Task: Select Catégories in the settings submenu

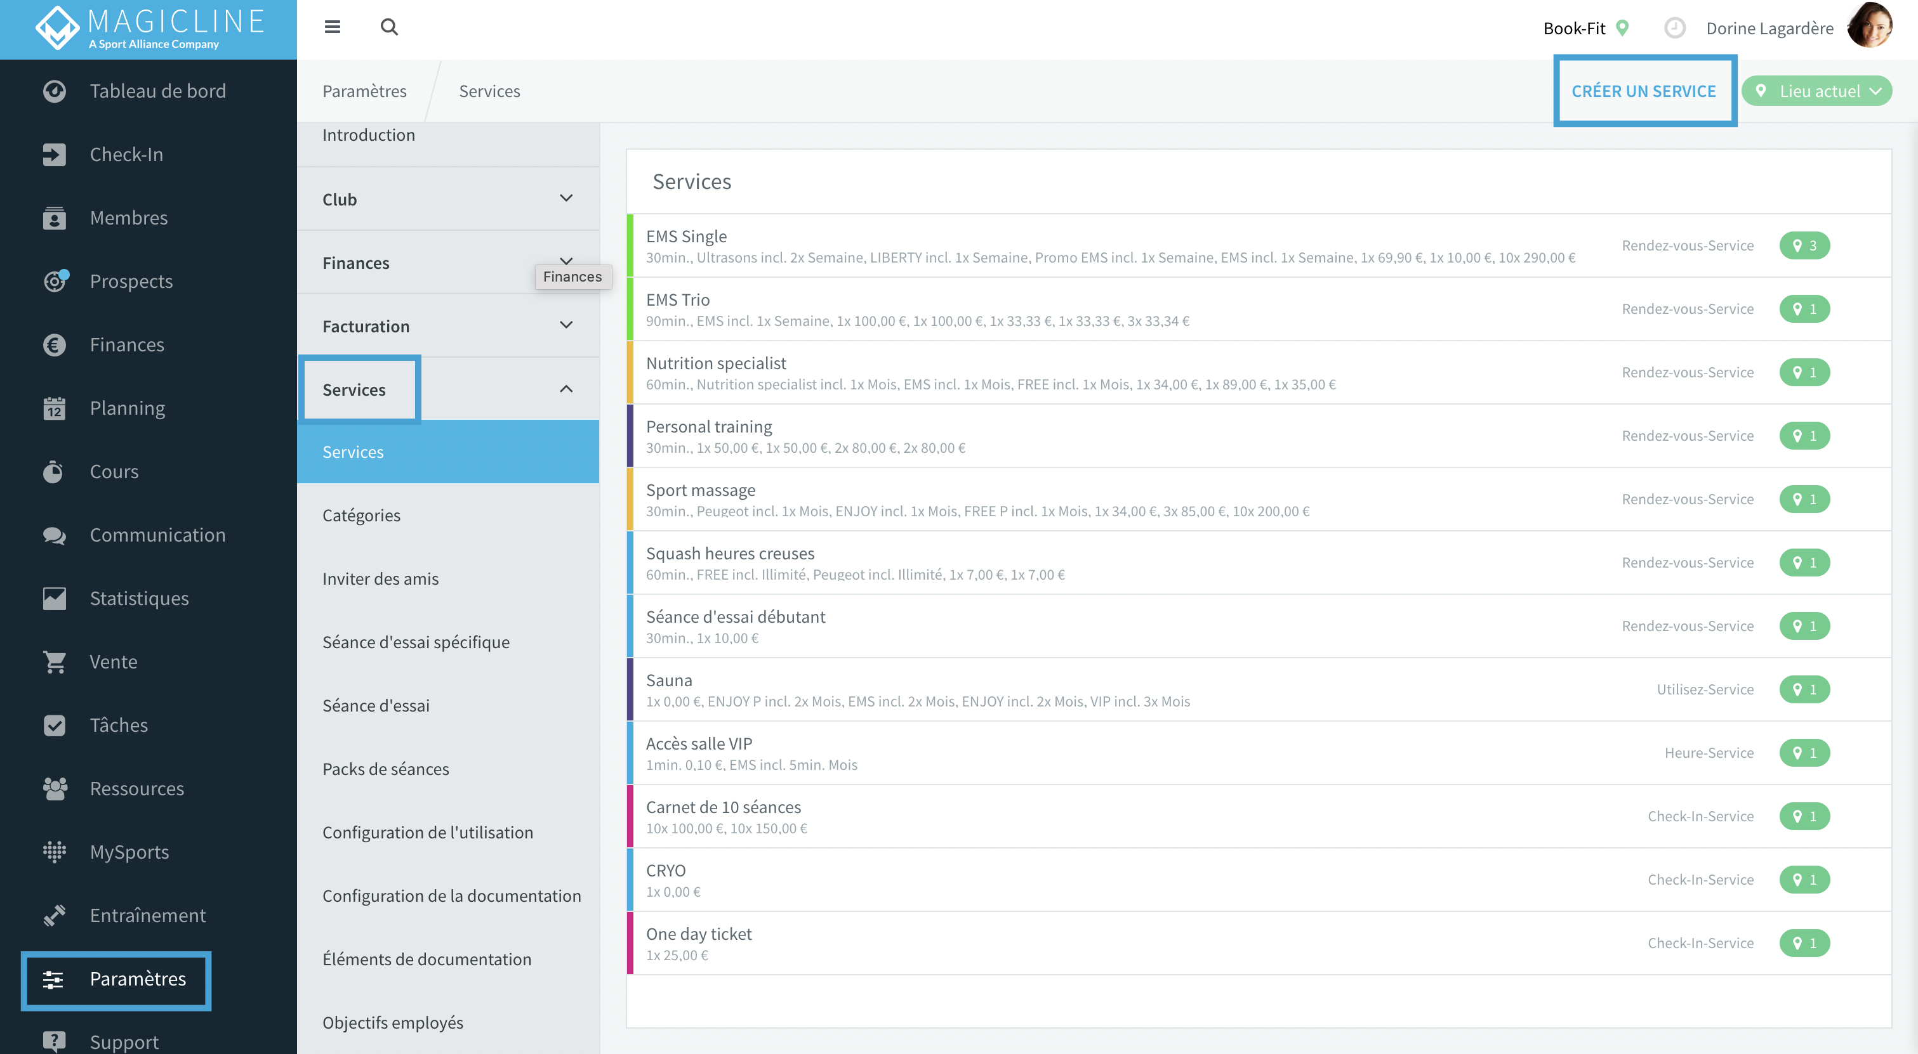Action: (x=361, y=516)
